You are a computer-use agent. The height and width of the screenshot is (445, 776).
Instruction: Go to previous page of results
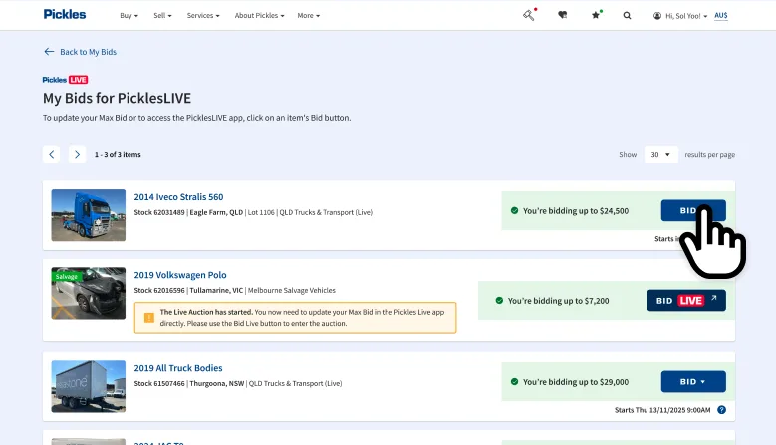52,154
